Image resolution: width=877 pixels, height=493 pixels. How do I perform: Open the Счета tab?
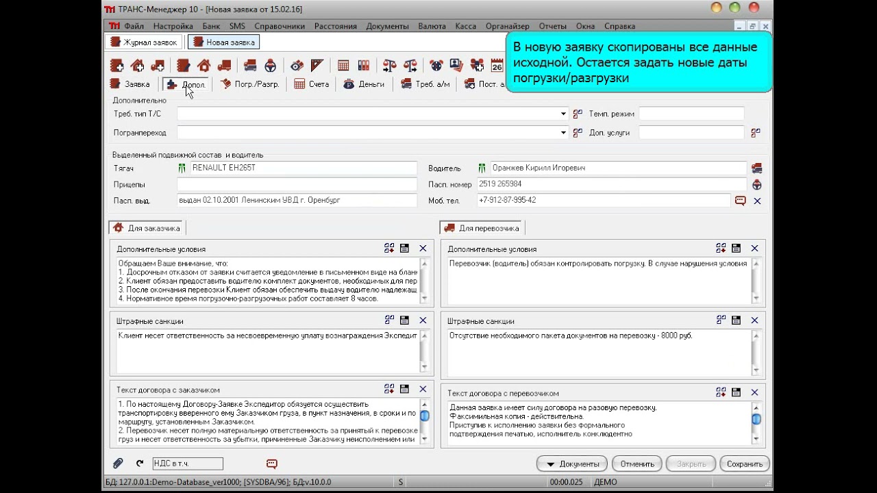coord(312,84)
